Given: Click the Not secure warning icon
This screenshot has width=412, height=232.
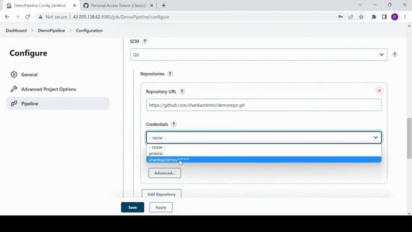Looking at the screenshot, I should coord(41,17).
